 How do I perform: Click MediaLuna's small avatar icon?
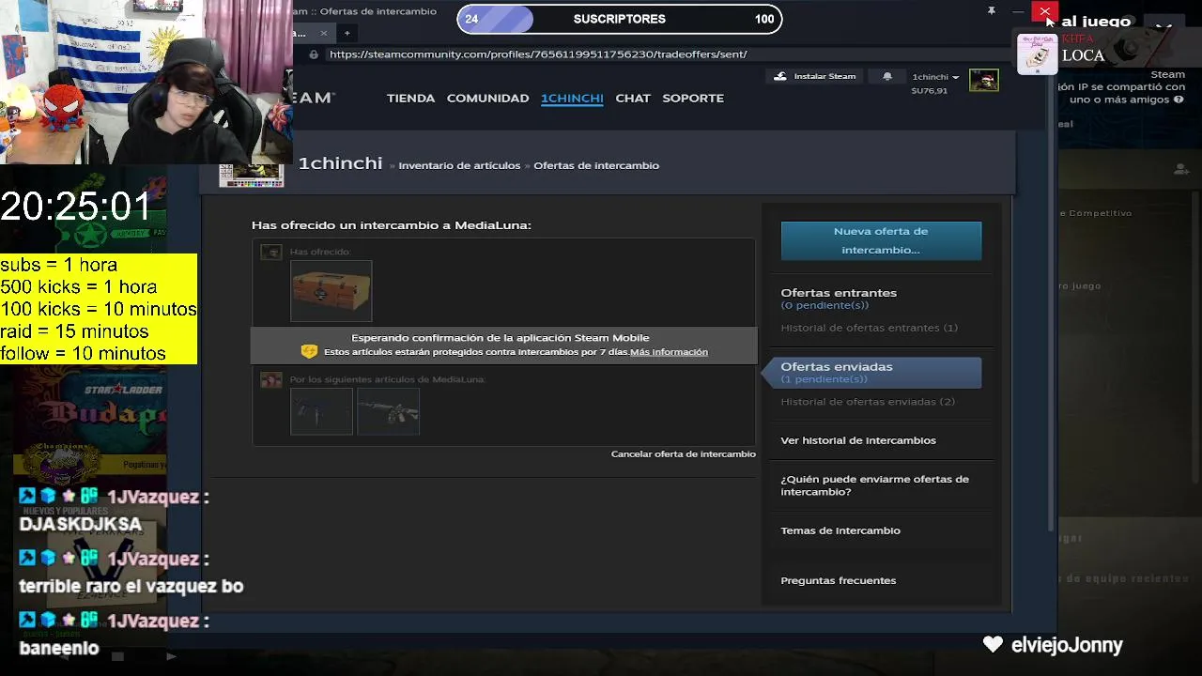(x=270, y=379)
